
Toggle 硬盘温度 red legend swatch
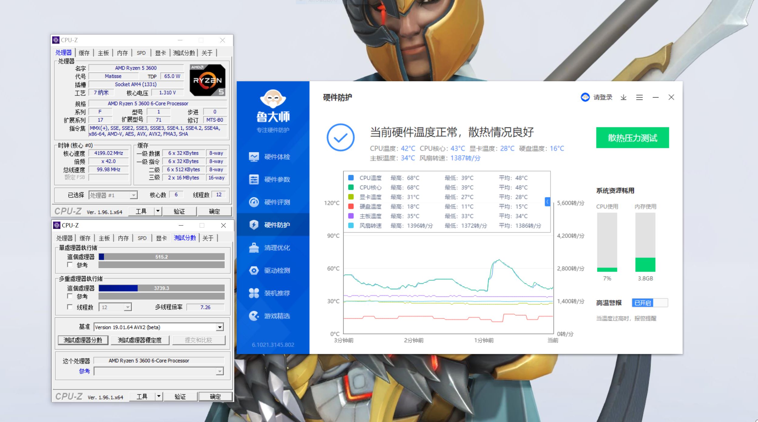[x=351, y=206]
